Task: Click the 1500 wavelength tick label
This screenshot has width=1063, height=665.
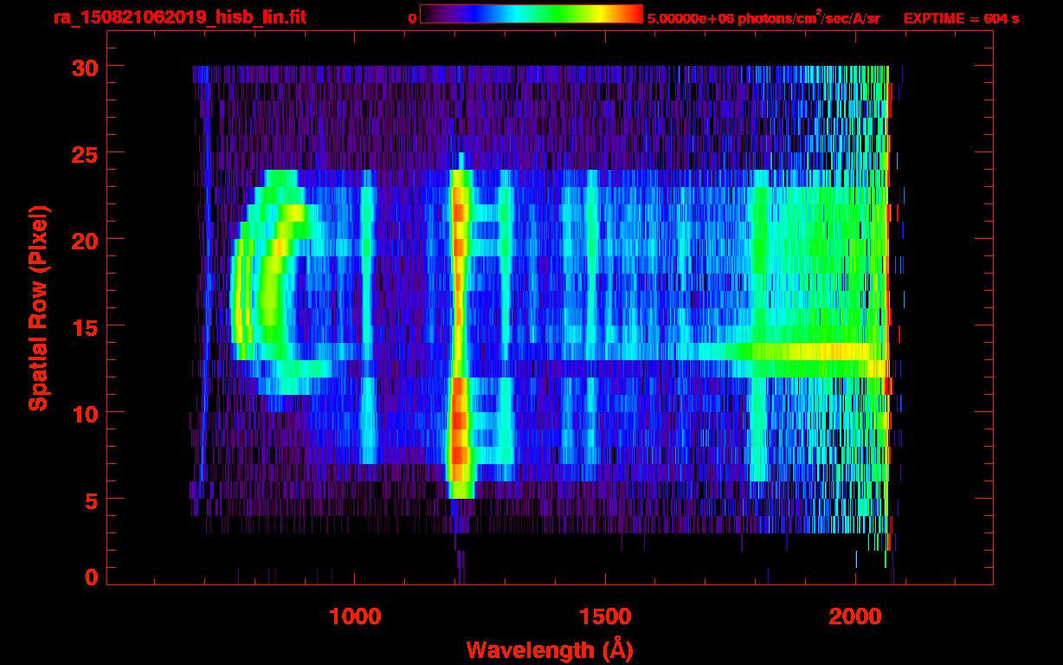Action: click(x=605, y=617)
